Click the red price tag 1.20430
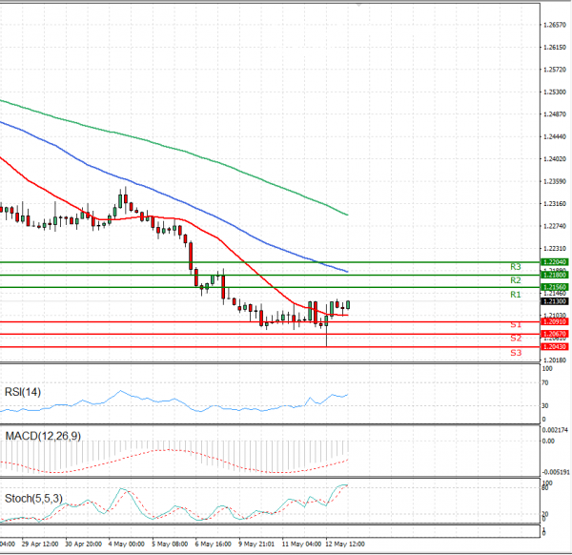Image resolution: width=572 pixels, height=555 pixels. click(554, 347)
